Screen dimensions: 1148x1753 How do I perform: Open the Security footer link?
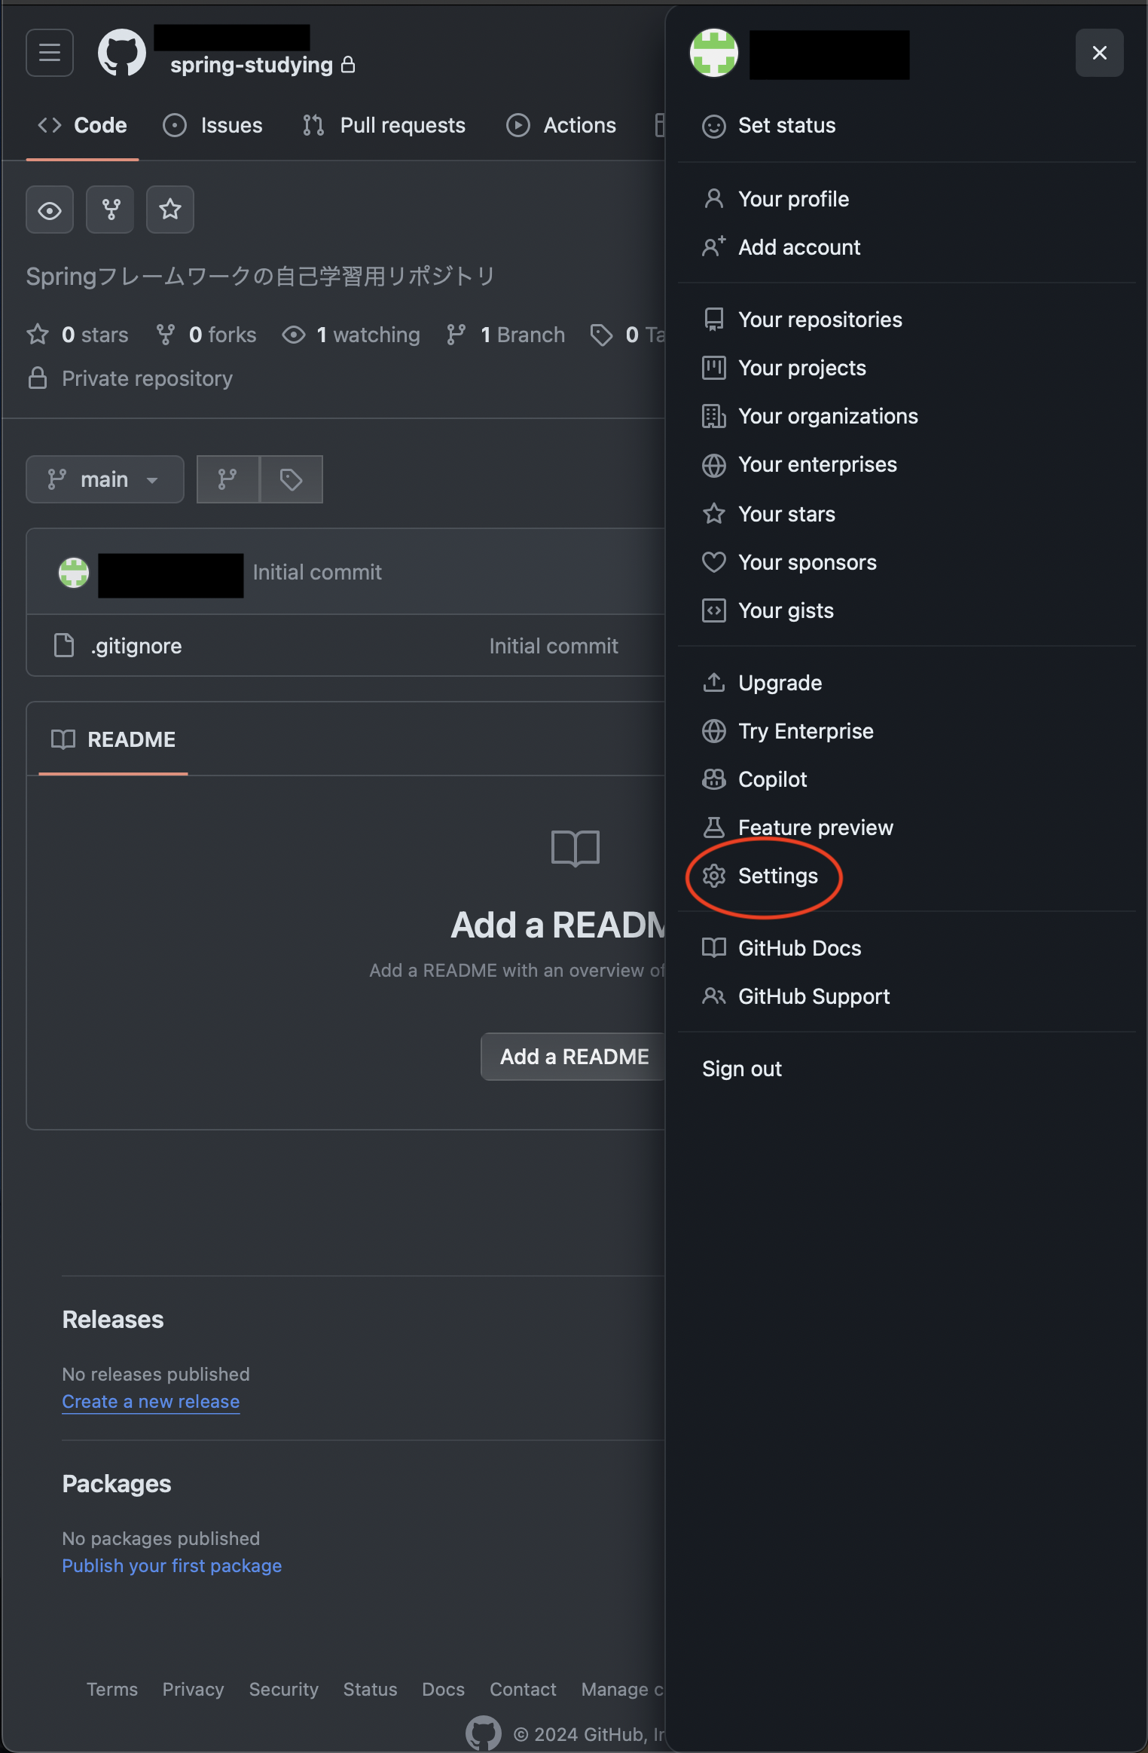click(284, 1690)
